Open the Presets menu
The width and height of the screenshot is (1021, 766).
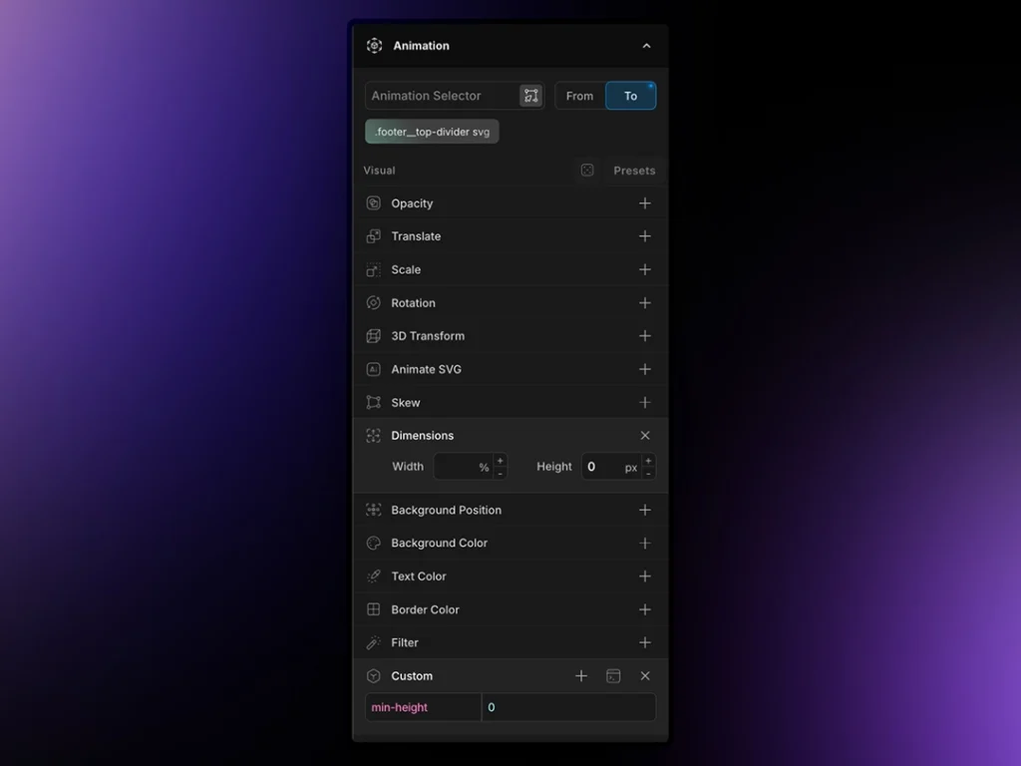click(634, 171)
